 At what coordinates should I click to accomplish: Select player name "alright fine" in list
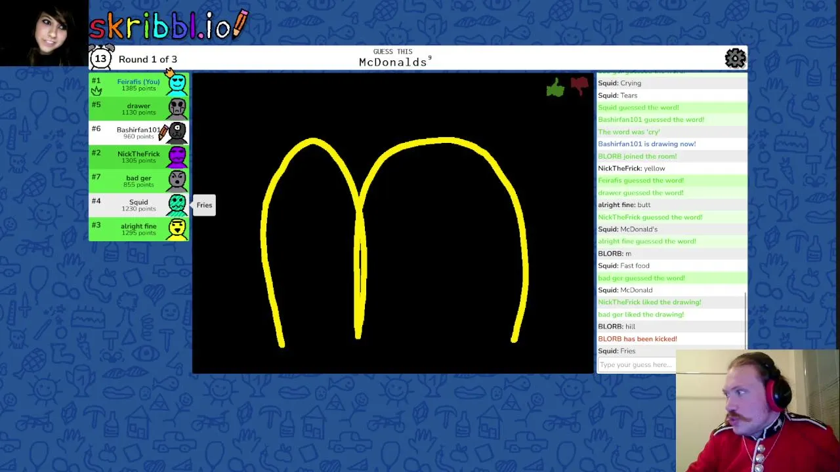[138, 226]
